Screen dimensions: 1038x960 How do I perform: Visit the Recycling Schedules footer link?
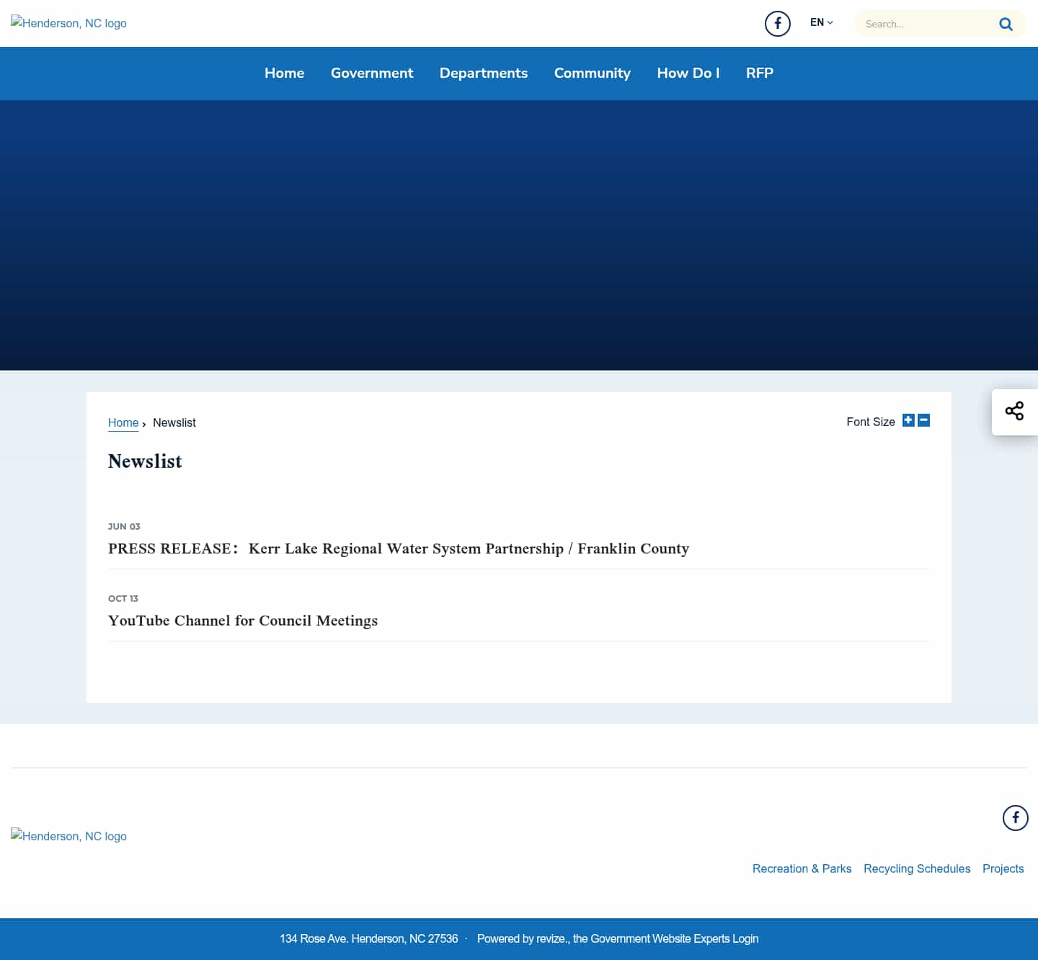[917, 868]
